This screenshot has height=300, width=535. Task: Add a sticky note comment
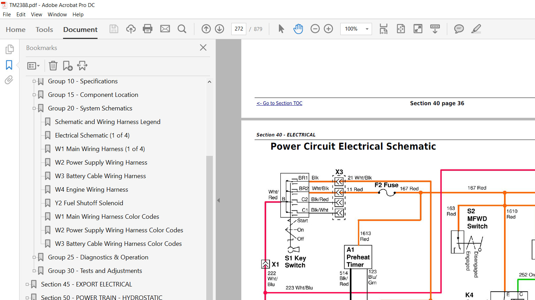coord(459,29)
